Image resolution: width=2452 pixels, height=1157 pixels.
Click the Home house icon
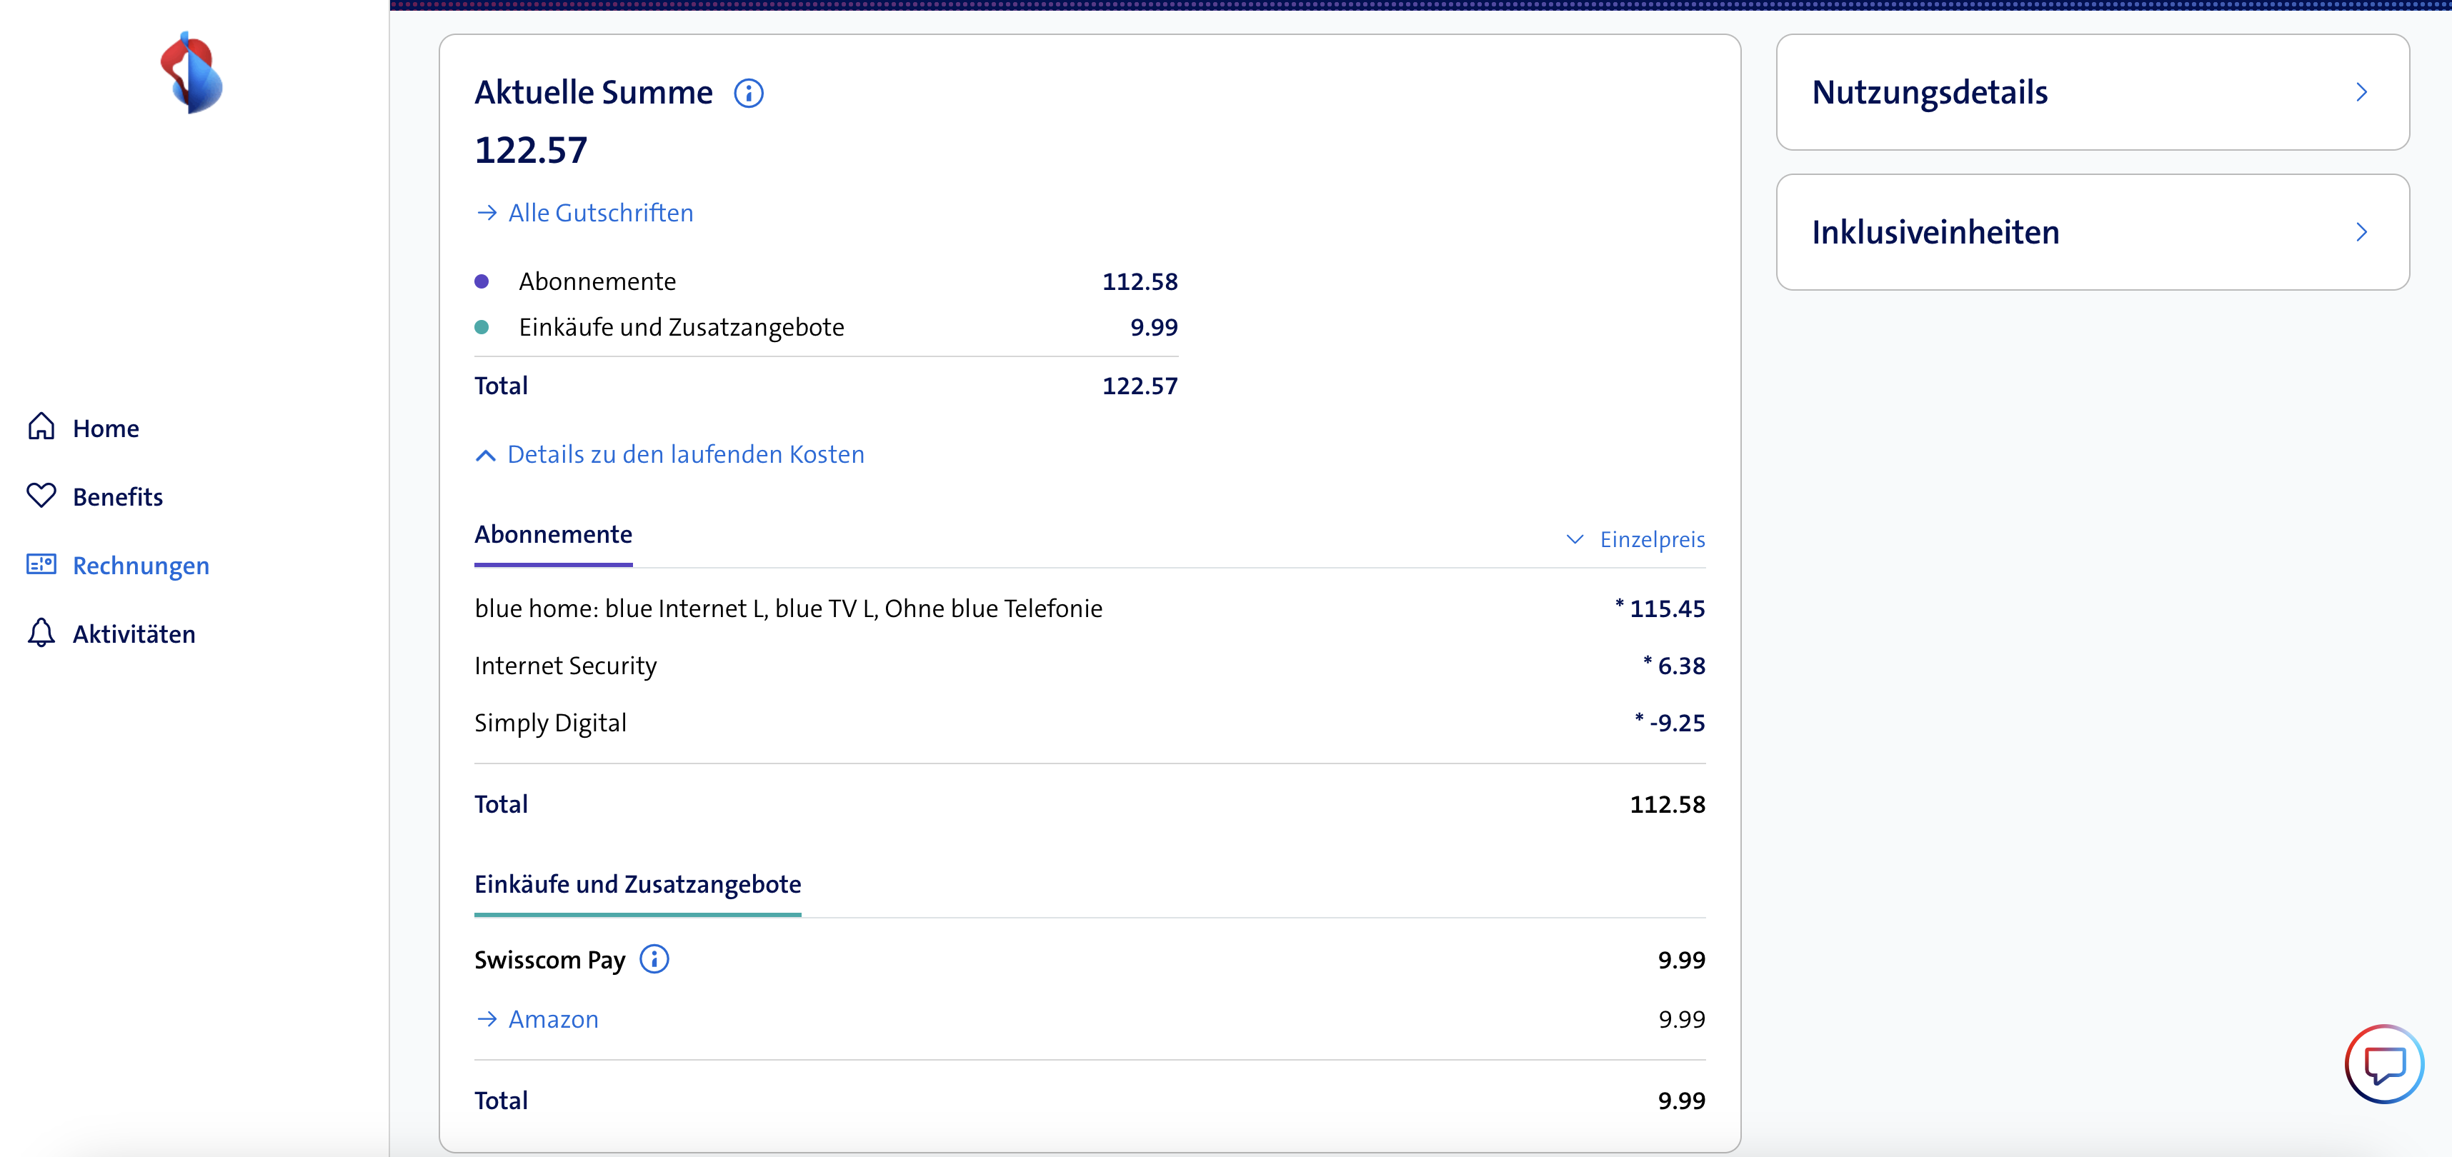pyautogui.click(x=41, y=426)
